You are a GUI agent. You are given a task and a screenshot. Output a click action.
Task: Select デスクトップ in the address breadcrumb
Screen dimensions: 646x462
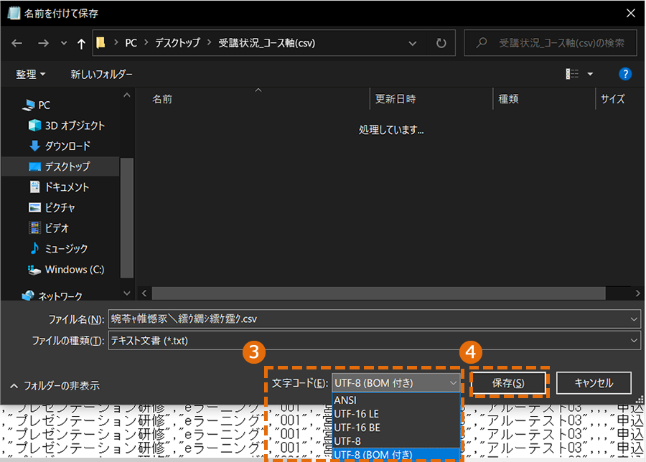pos(177,43)
